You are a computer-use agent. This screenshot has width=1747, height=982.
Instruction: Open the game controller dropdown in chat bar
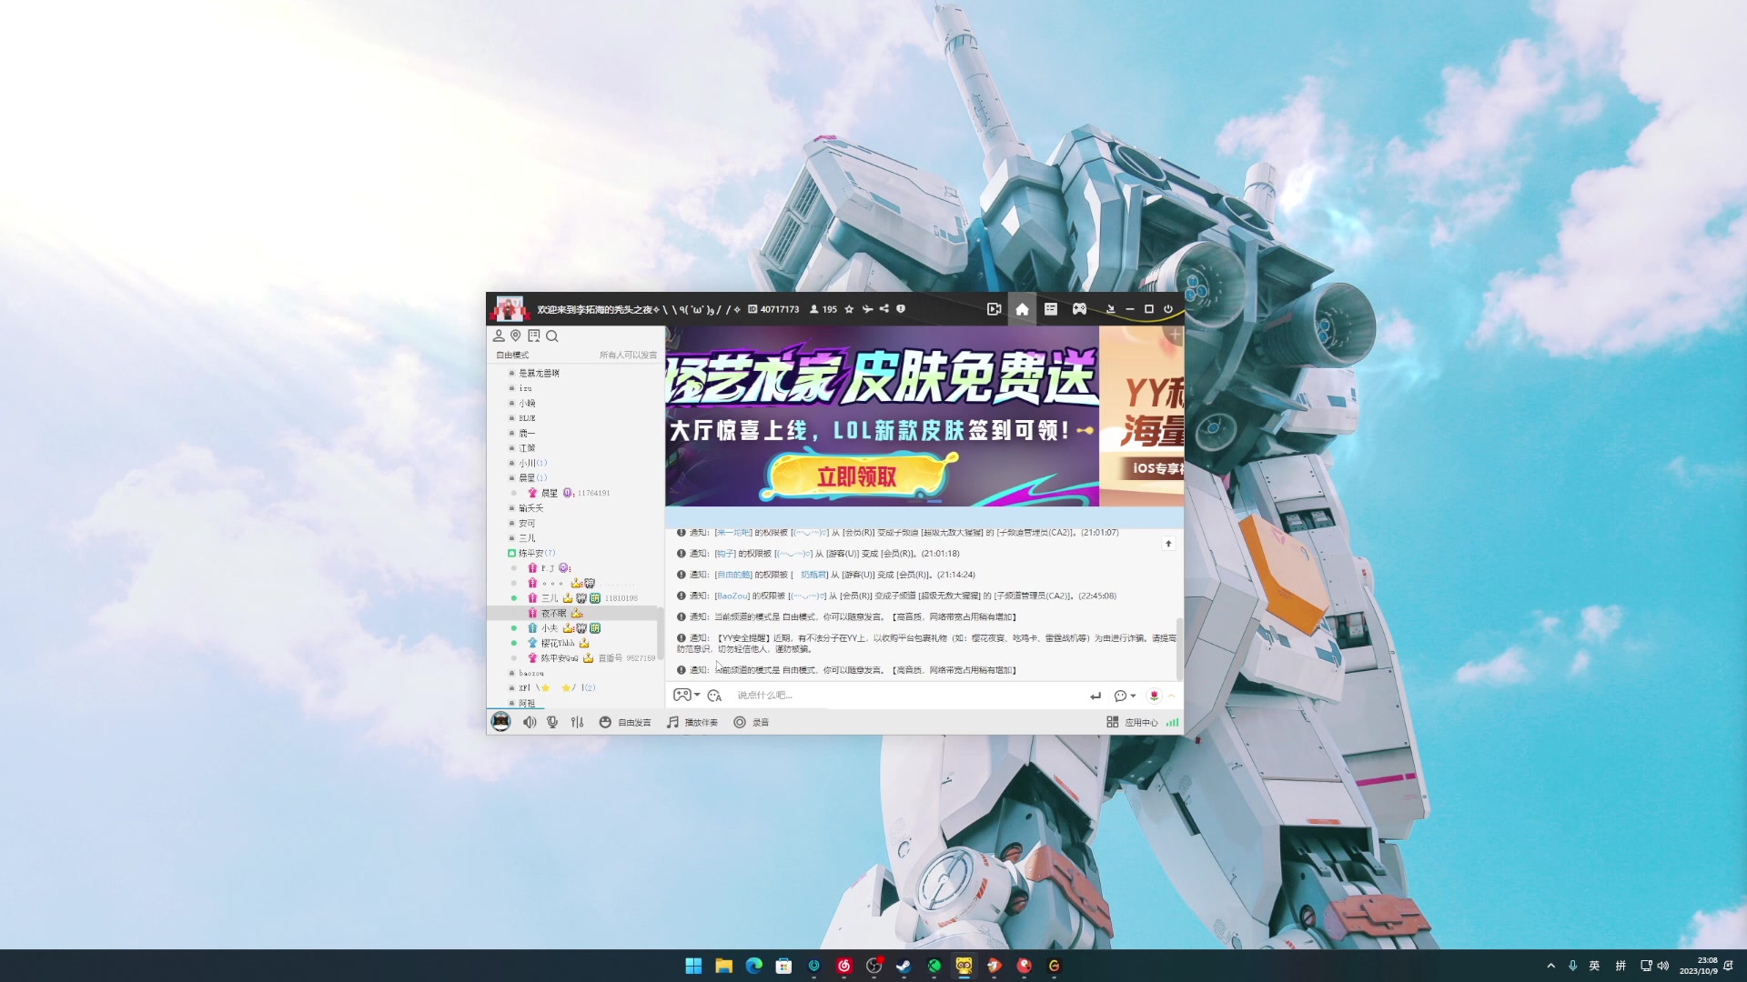click(x=686, y=695)
